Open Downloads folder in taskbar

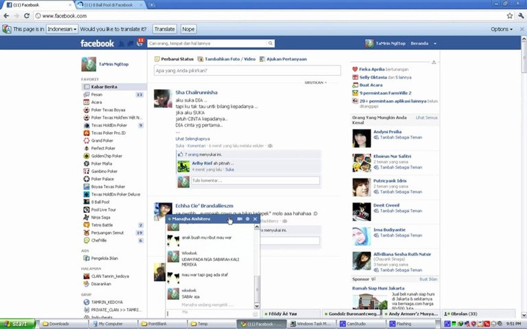(63, 324)
